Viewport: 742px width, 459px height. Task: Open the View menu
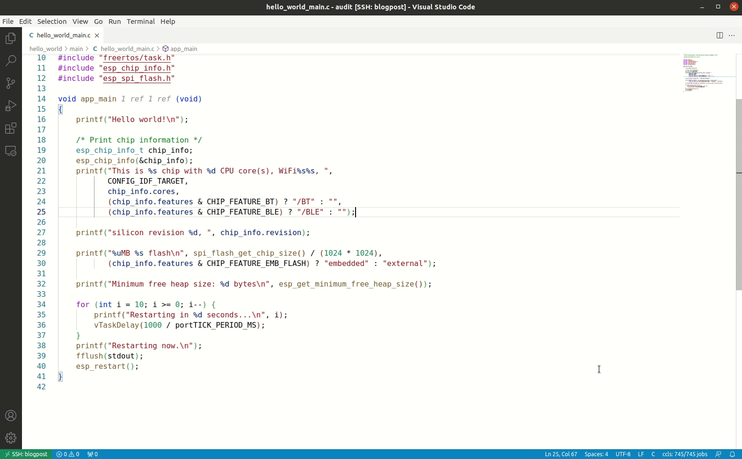(80, 22)
